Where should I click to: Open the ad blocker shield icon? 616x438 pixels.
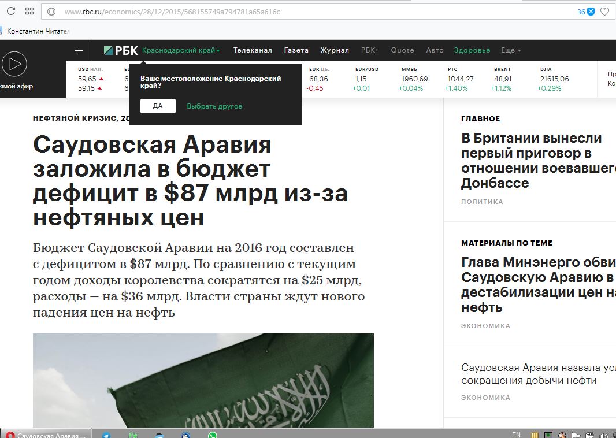(591, 12)
